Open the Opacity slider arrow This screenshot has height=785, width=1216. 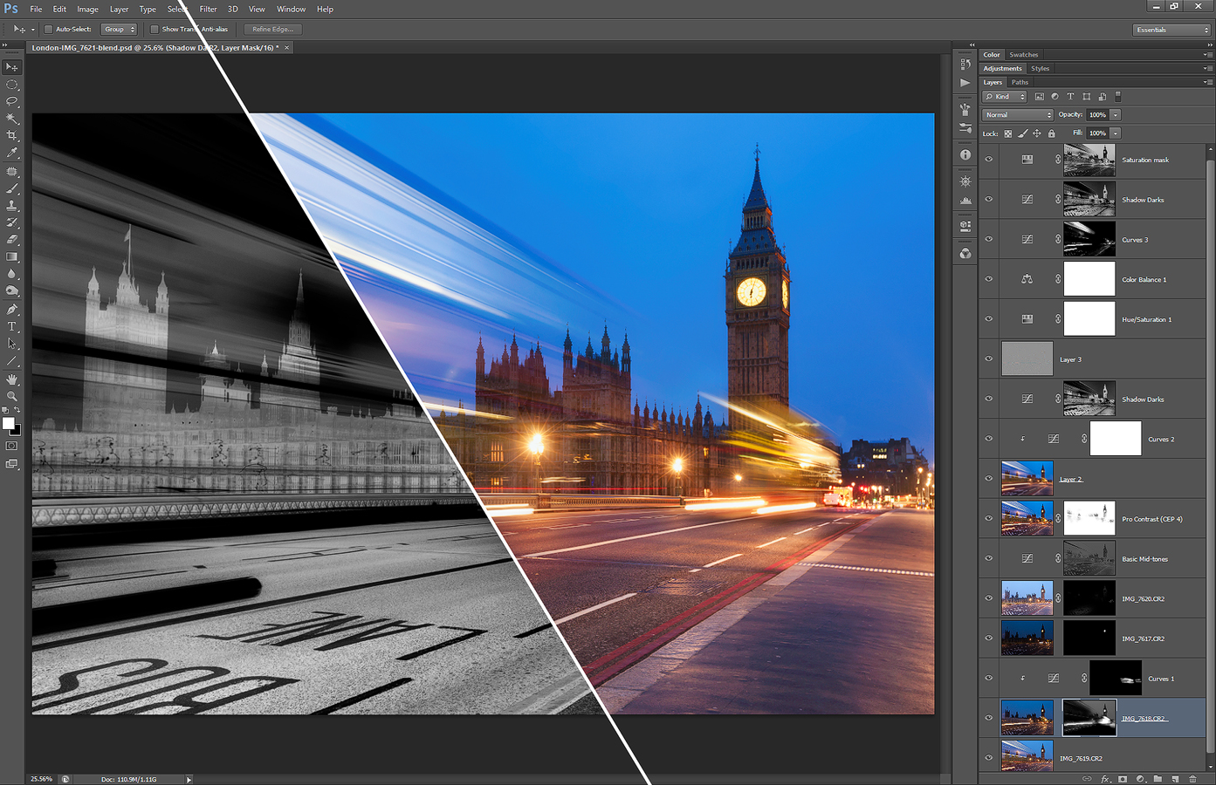(x=1116, y=115)
